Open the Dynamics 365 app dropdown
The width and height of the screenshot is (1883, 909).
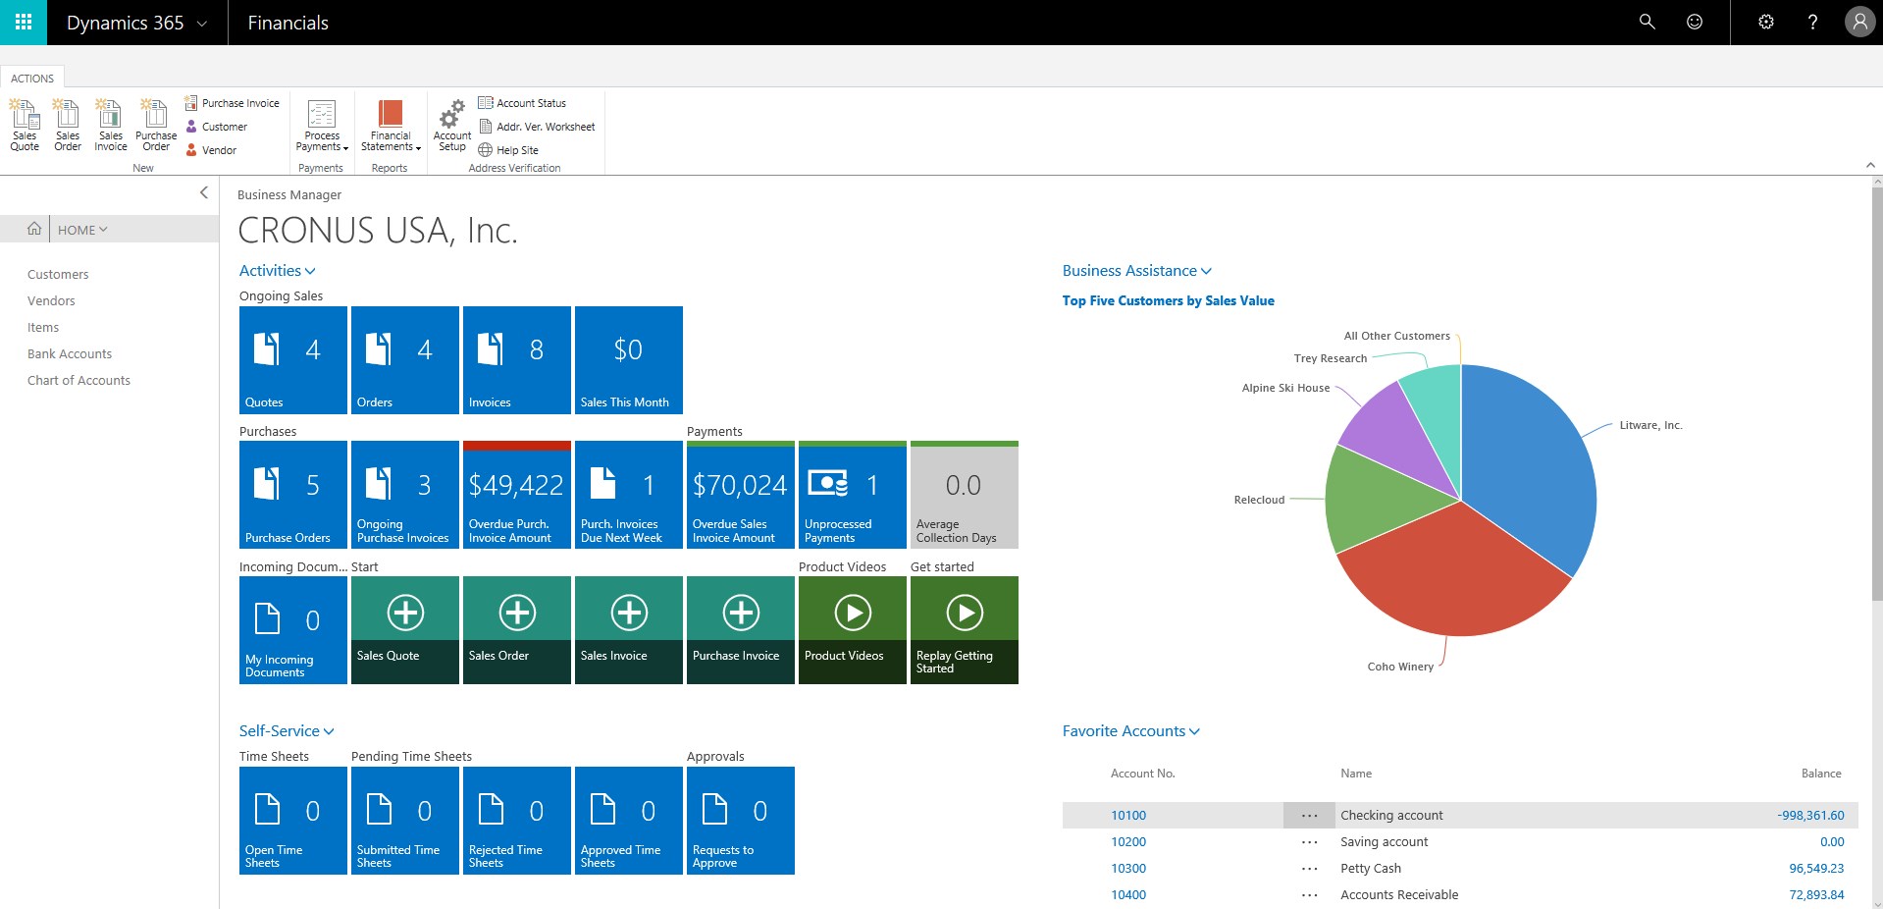tap(136, 23)
